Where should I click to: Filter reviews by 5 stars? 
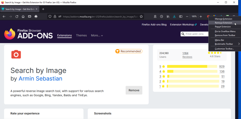tap(162, 67)
